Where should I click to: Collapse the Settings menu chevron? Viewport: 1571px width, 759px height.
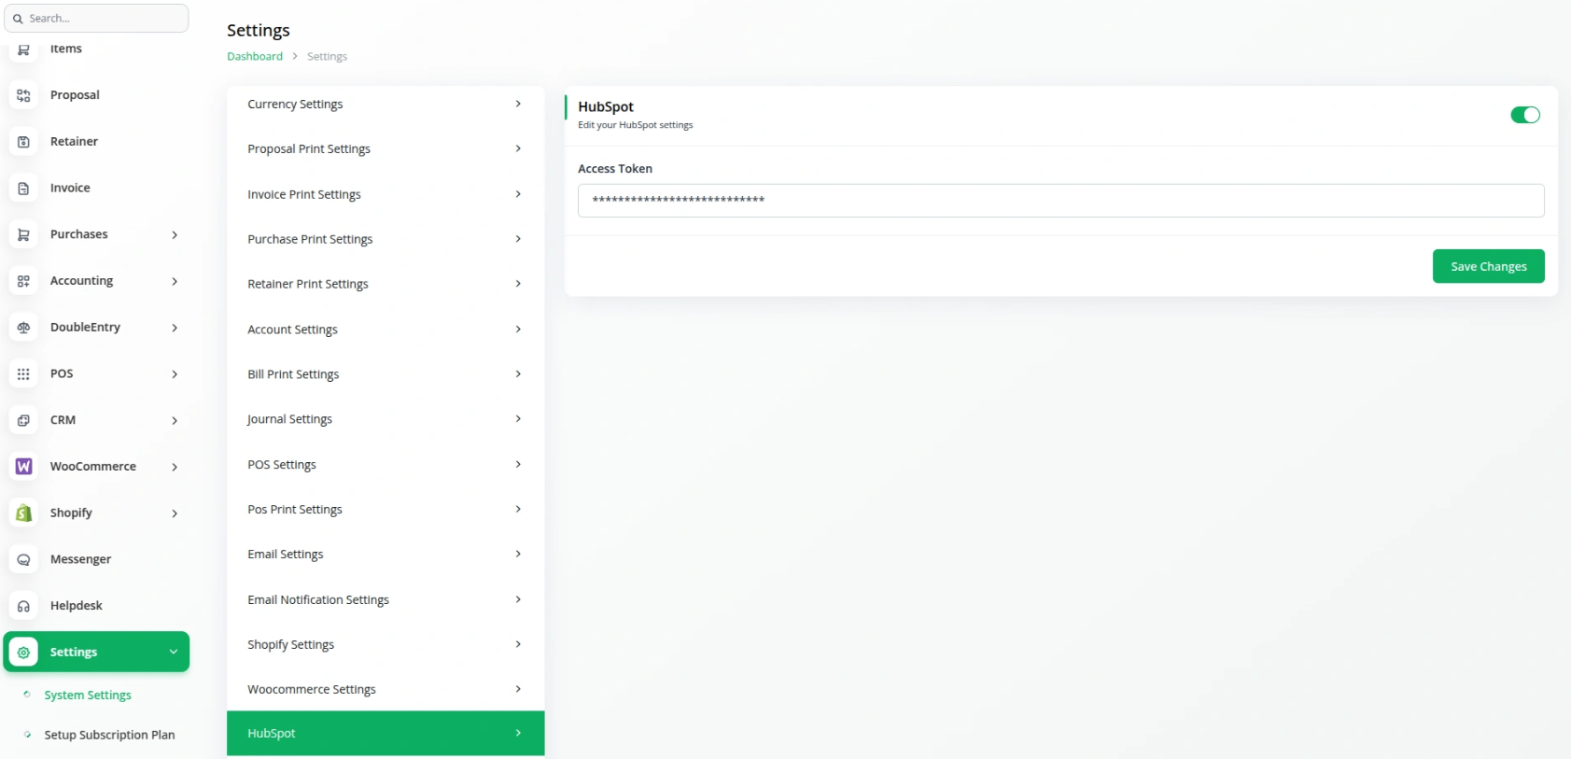point(174,652)
